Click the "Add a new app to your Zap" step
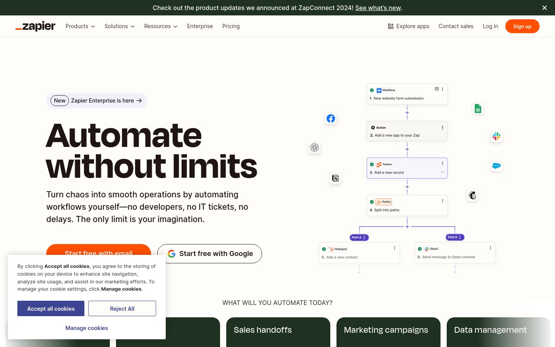 407,131
